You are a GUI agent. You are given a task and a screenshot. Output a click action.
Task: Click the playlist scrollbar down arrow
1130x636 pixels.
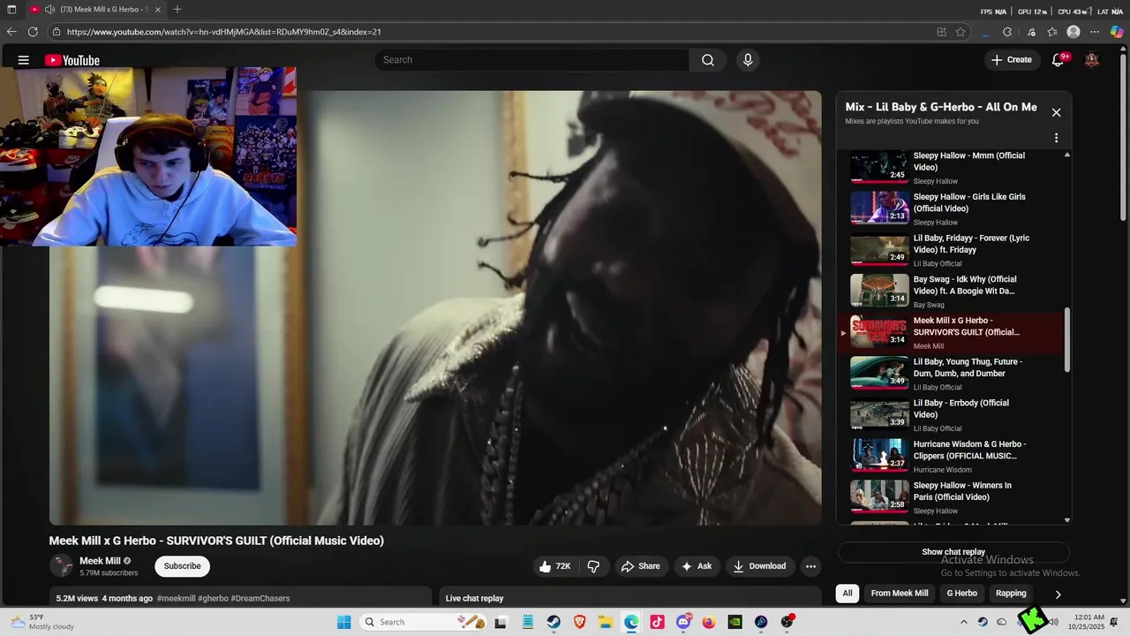(1067, 520)
